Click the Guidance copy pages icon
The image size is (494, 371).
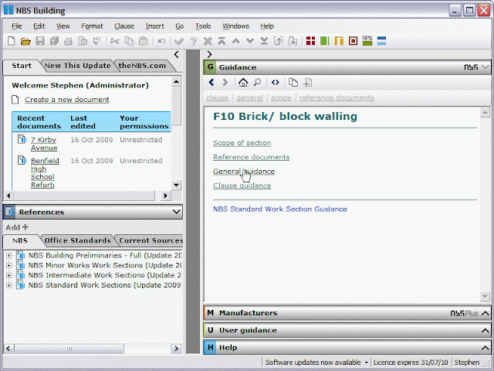click(x=293, y=83)
